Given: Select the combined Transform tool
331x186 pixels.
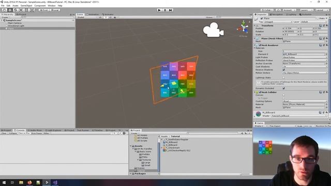Looking at the screenshot, I should tap(32, 10).
